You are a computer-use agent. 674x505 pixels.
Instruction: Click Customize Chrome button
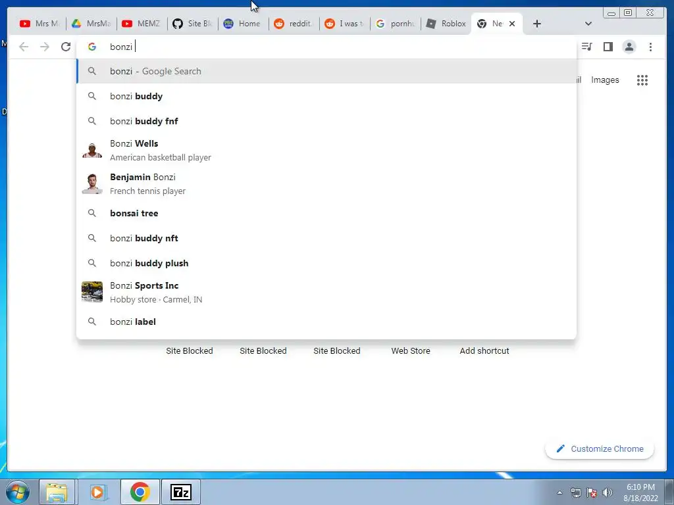coord(600,448)
